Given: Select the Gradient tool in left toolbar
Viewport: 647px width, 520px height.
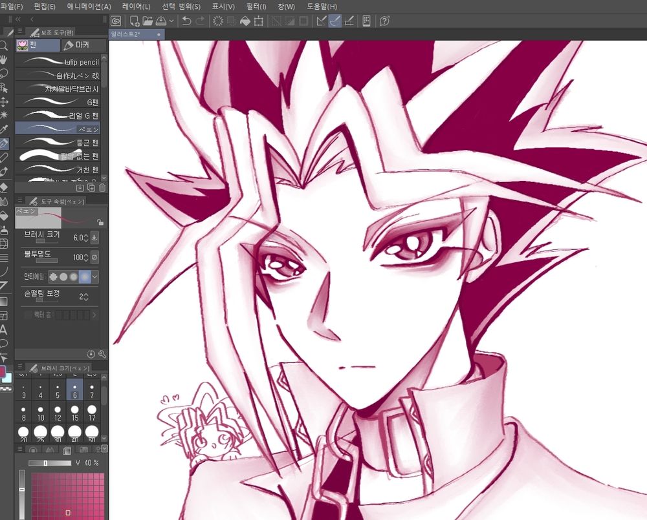Looking at the screenshot, I should click(x=3, y=301).
